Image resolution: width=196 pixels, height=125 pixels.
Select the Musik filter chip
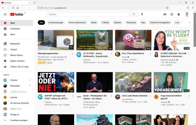(x=94, y=23)
